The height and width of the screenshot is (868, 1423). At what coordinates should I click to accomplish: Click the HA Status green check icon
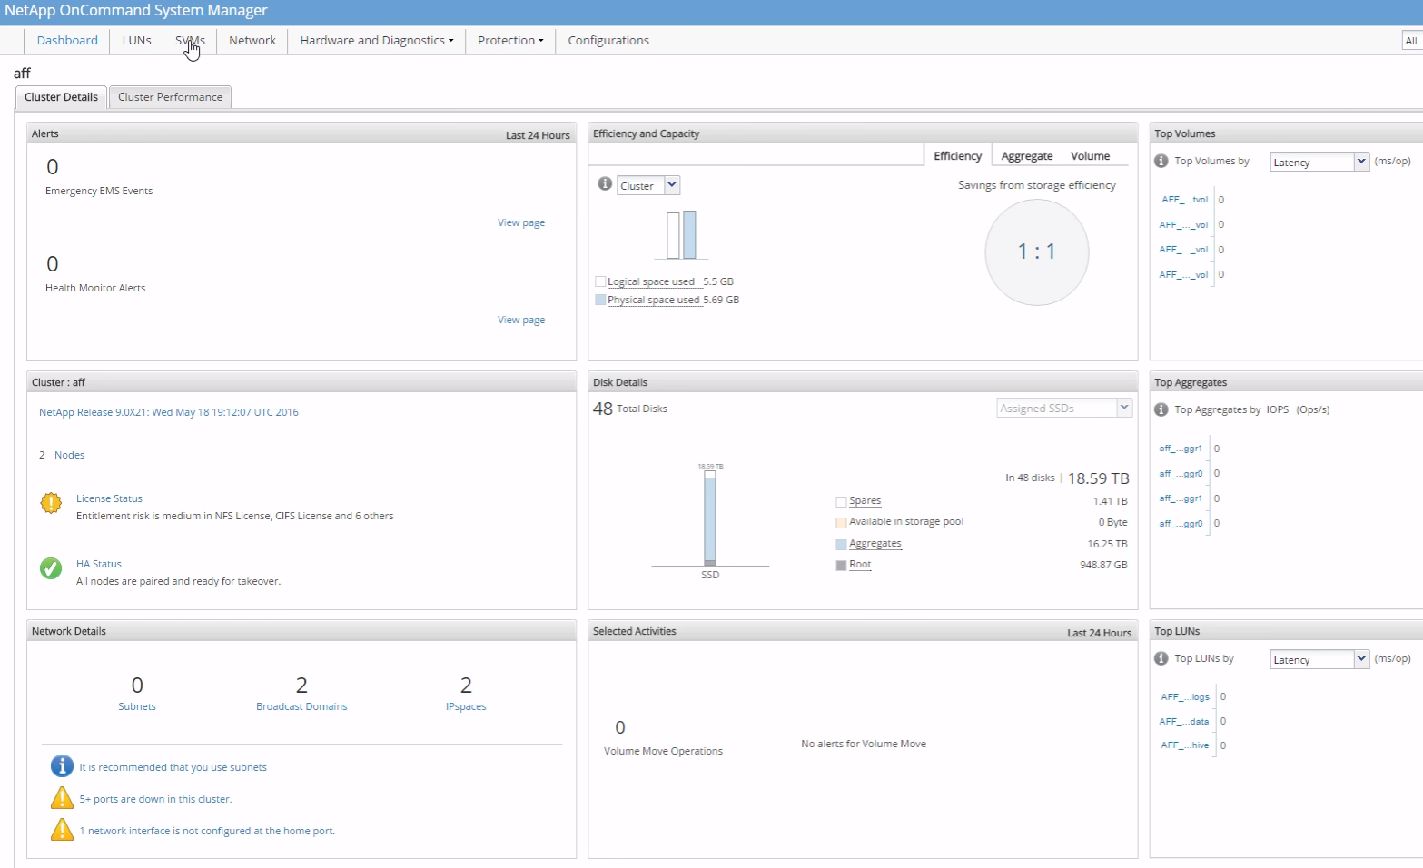click(x=51, y=567)
